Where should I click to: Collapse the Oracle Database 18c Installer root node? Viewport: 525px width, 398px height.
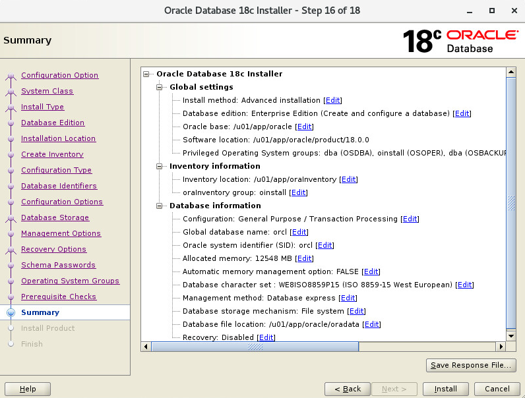click(146, 74)
